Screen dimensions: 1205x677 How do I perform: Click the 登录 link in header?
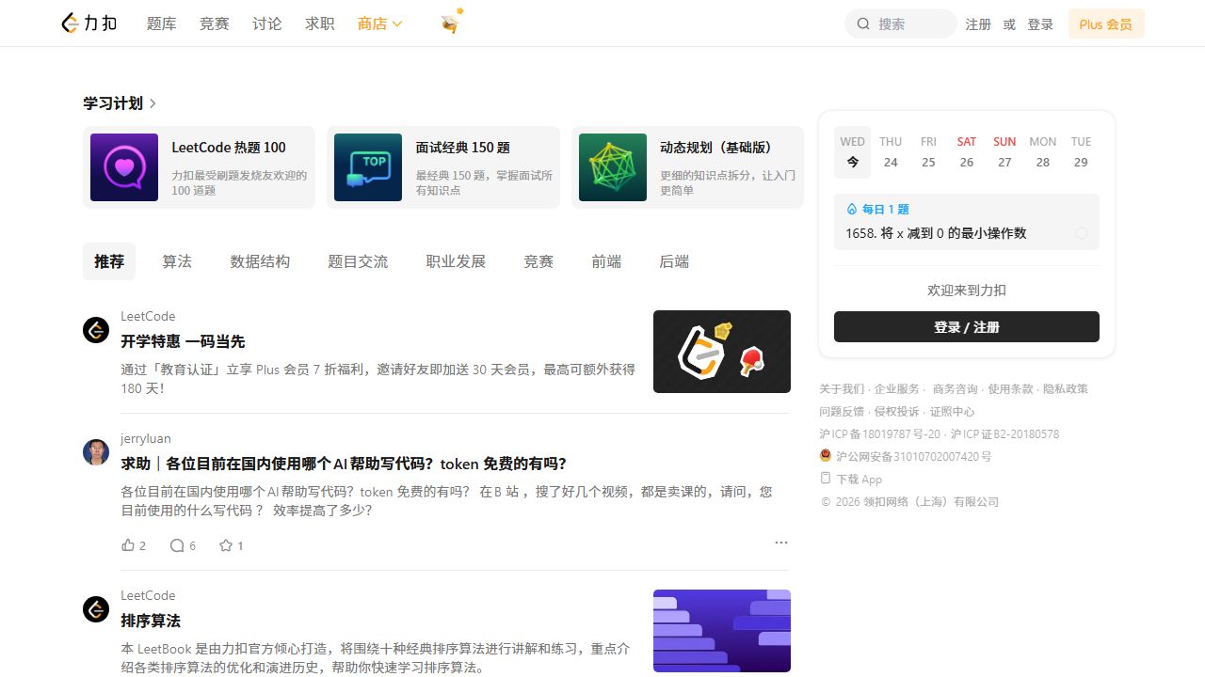[x=1040, y=24]
